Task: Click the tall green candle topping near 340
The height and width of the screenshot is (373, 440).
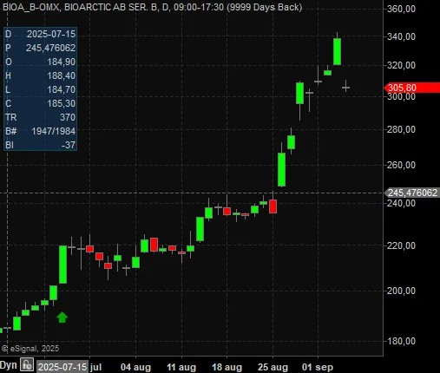Action: tap(337, 51)
